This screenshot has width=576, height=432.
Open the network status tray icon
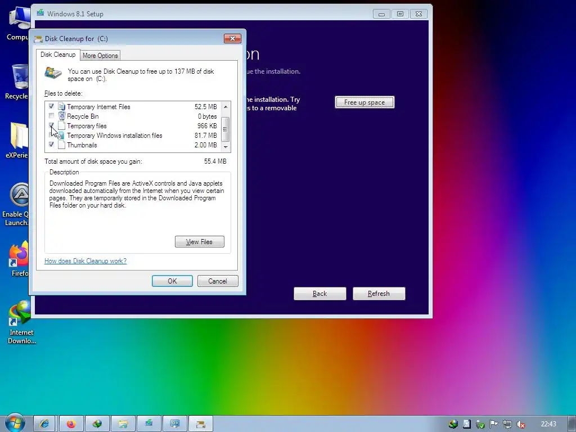(x=507, y=424)
